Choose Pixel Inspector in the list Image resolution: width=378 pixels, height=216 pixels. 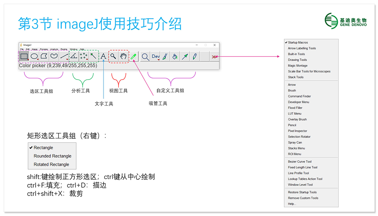tap(311, 131)
